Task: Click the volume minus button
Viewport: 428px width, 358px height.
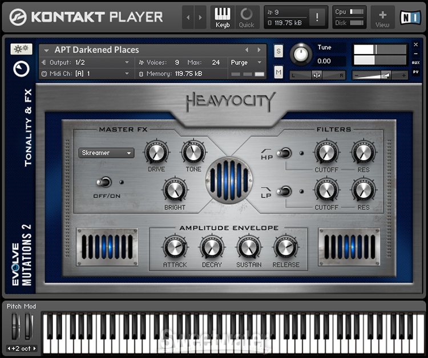Action: click(x=357, y=75)
